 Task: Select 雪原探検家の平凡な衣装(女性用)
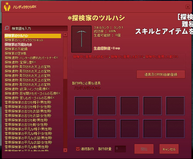(x=28, y=142)
